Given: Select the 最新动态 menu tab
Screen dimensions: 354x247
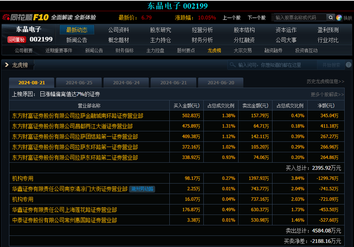Looking at the screenshot, I should (77, 30).
